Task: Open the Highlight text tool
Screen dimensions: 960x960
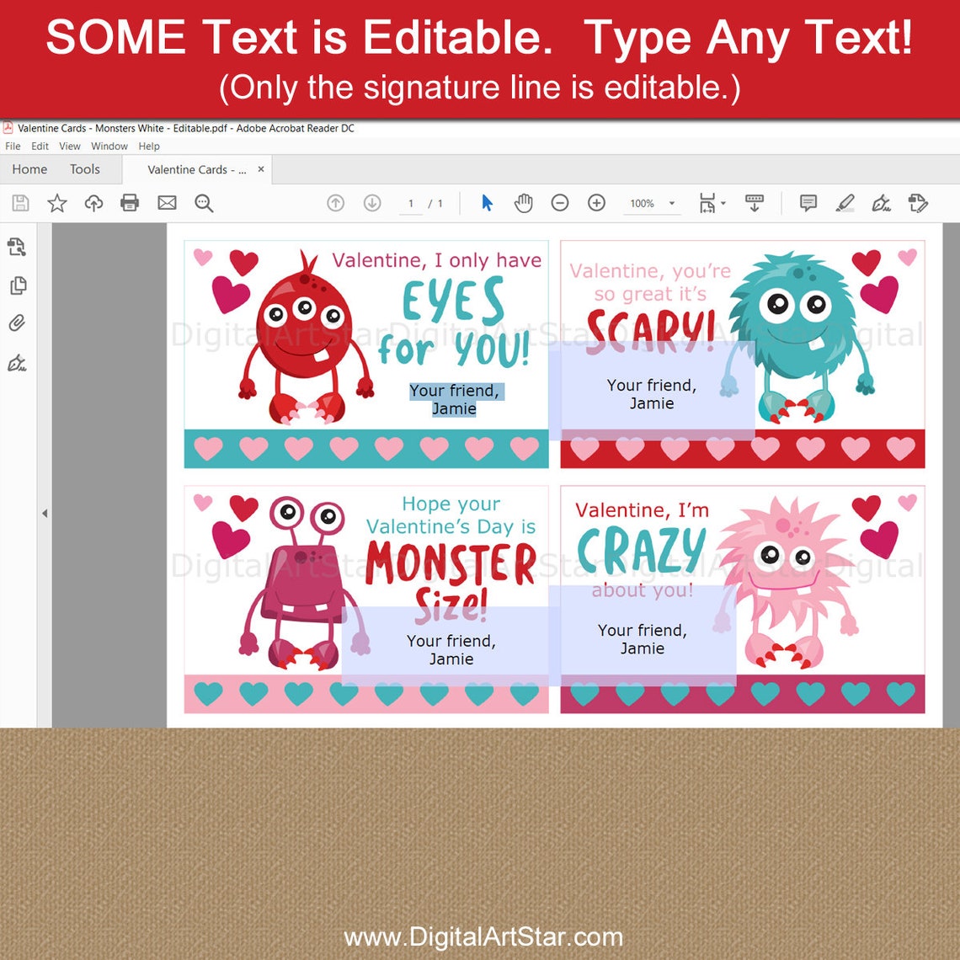Action: click(846, 203)
